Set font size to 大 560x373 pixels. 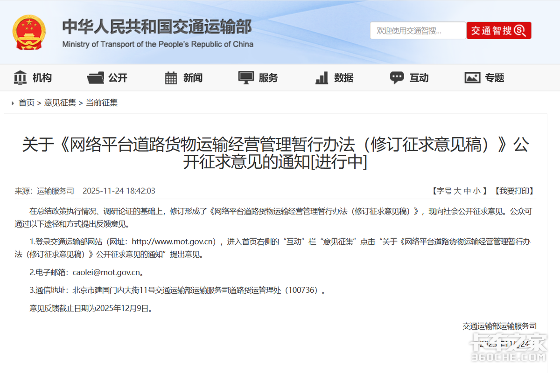[x=457, y=191]
